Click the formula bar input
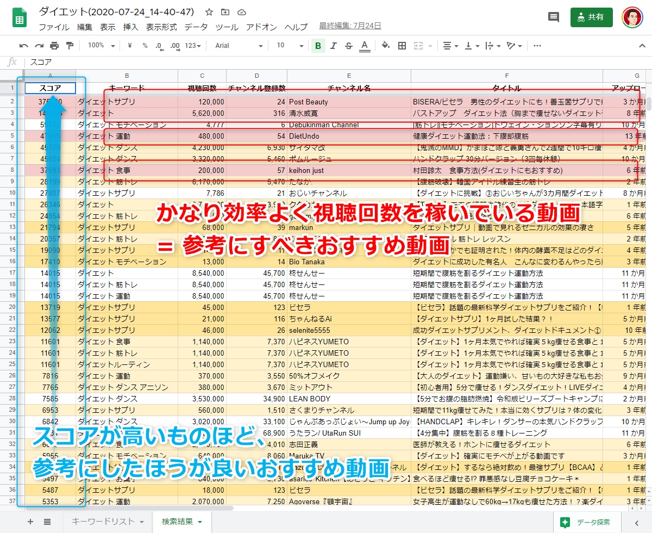Screen dimensions: 652x533 pos(337,62)
